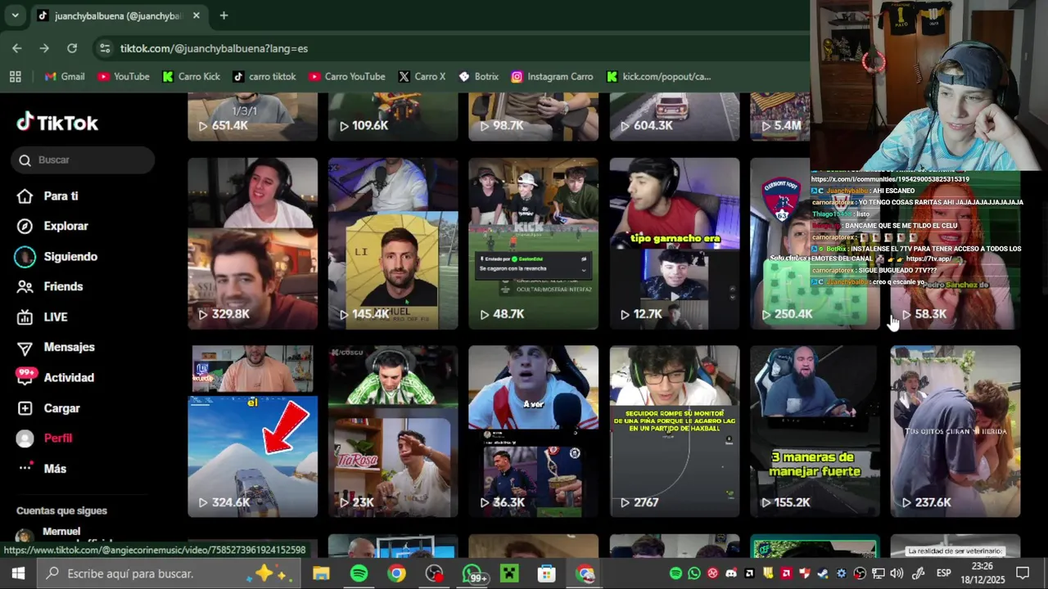The image size is (1048, 589).
Task: Open the Windows notification center
Action: (x=1023, y=573)
